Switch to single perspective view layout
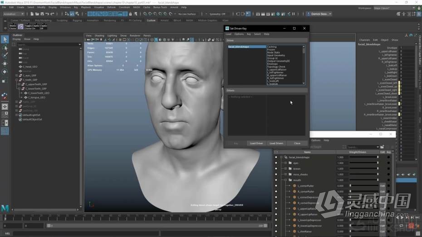The height and width of the screenshot is (237, 422). click(5, 106)
